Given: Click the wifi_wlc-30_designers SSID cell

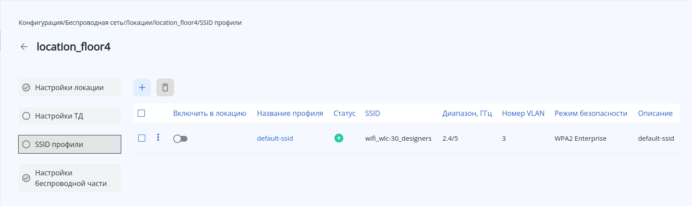Looking at the screenshot, I should 398,138.
